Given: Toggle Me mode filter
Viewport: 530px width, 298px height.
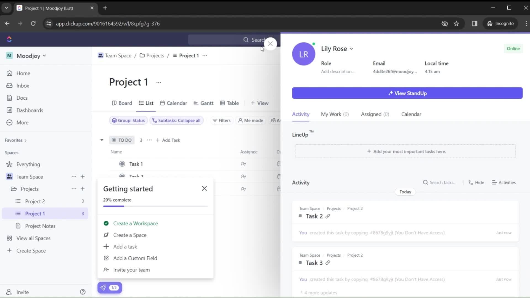Looking at the screenshot, I should (251, 121).
